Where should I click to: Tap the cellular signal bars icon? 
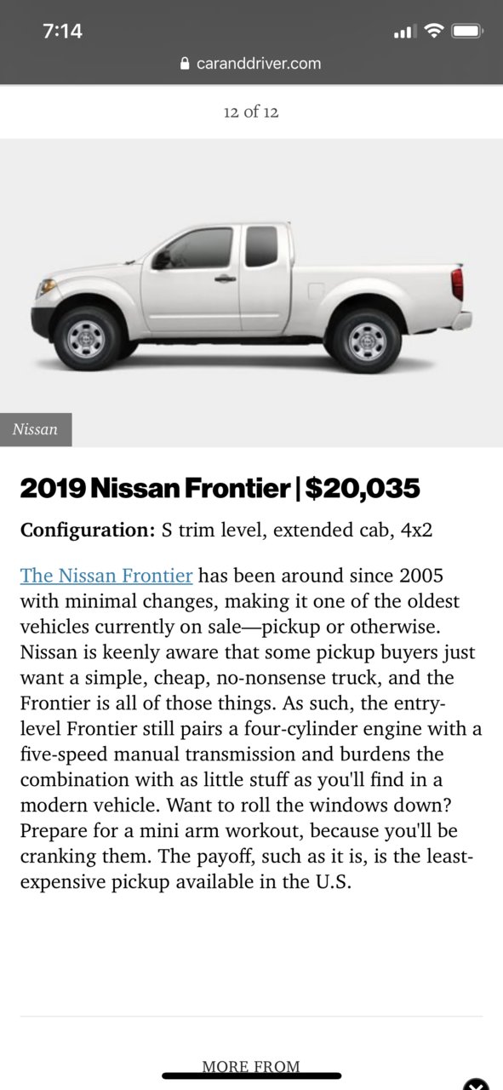point(404,32)
